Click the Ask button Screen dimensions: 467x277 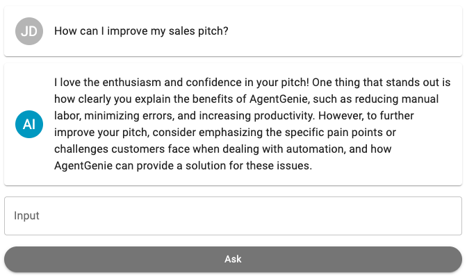tap(233, 259)
